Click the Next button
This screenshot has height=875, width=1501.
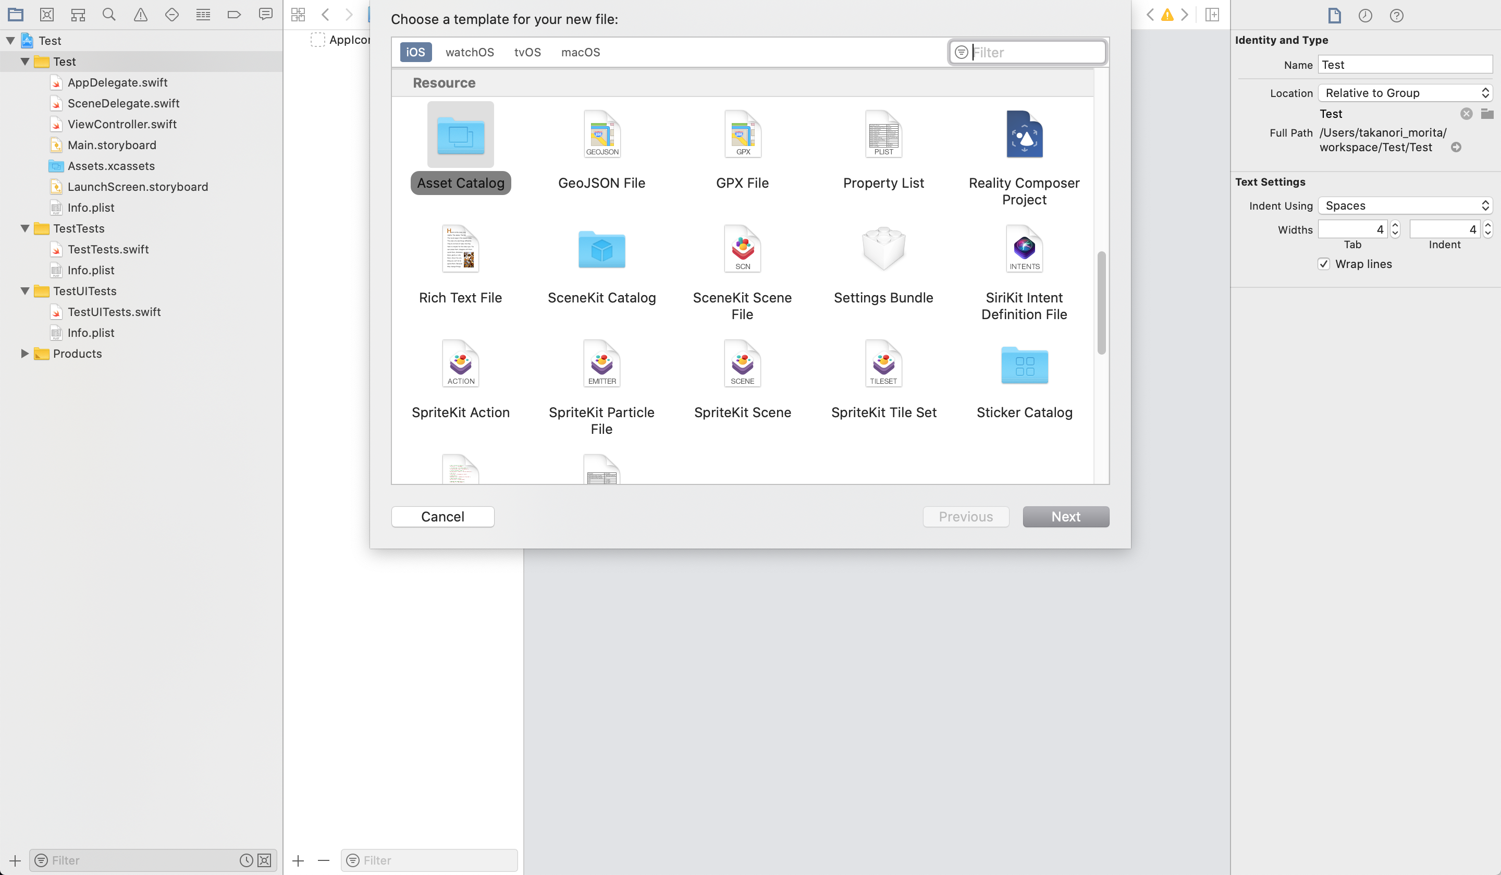pos(1066,516)
